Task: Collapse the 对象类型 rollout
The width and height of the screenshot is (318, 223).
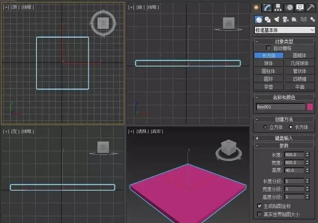Action: tap(284, 41)
